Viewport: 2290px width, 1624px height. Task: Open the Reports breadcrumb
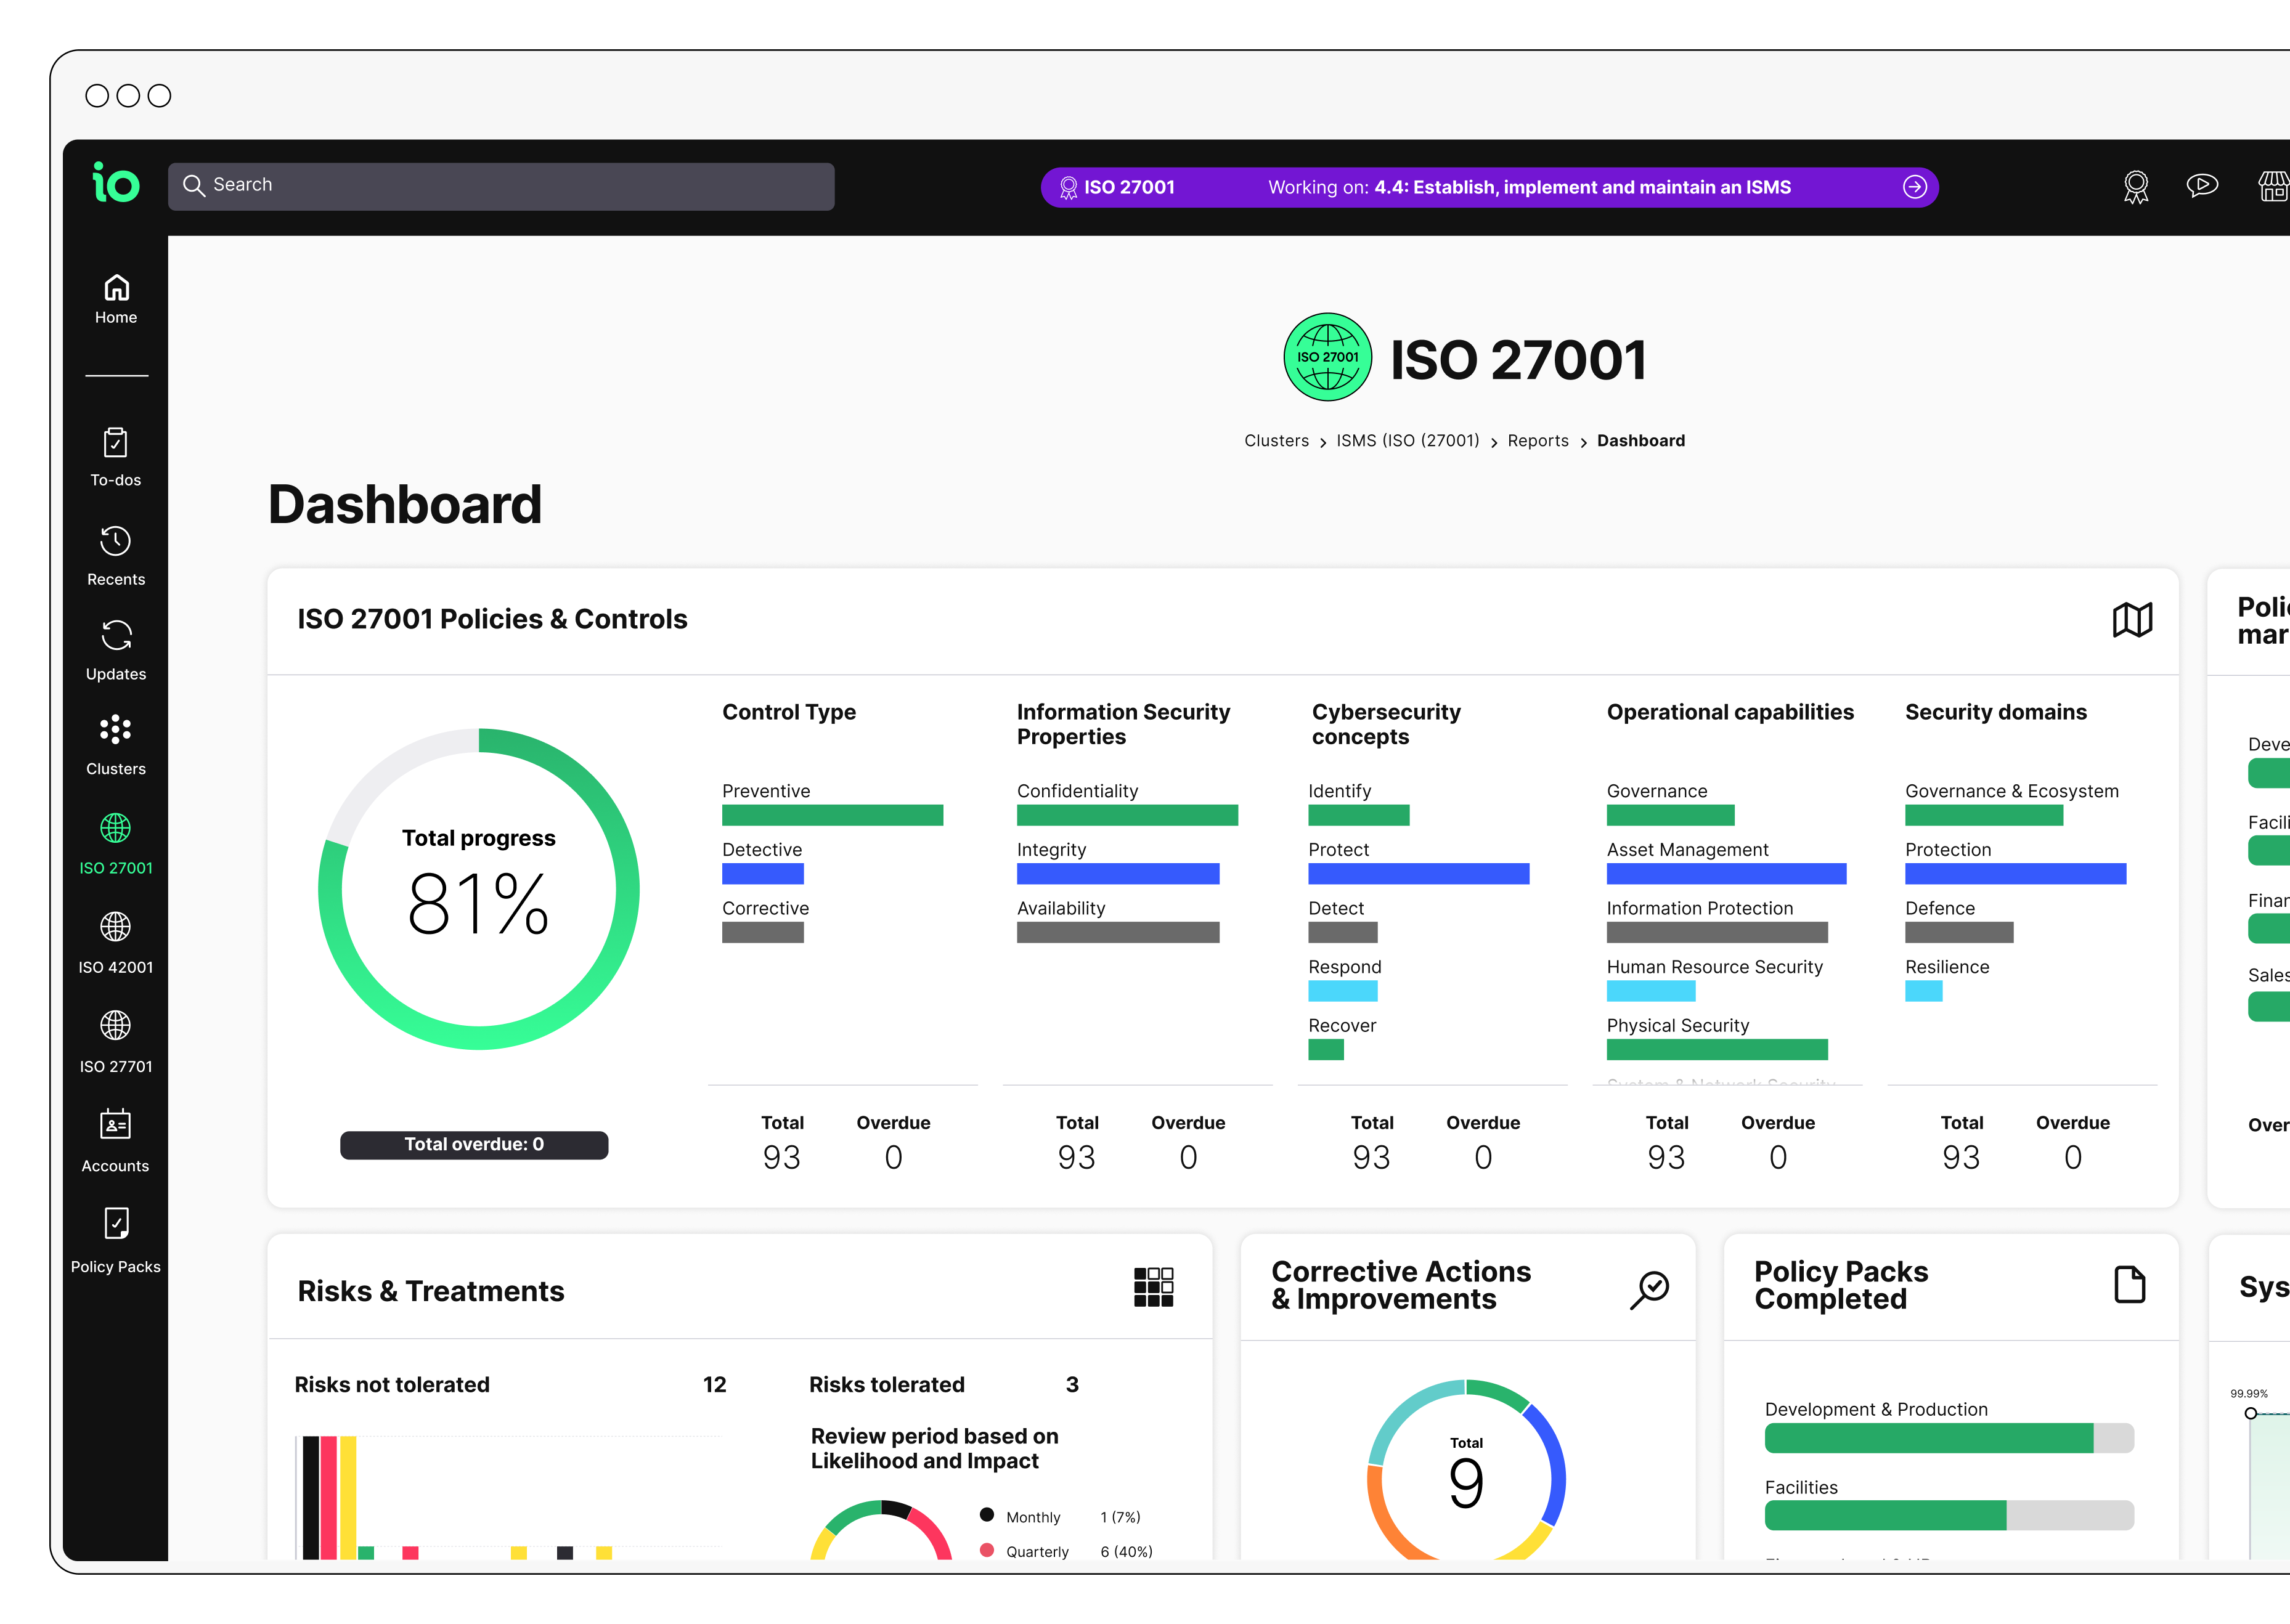(1537, 441)
